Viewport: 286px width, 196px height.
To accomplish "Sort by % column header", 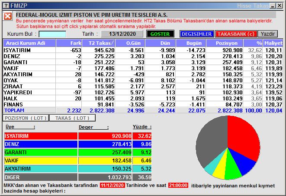I will [x=253, y=43].
